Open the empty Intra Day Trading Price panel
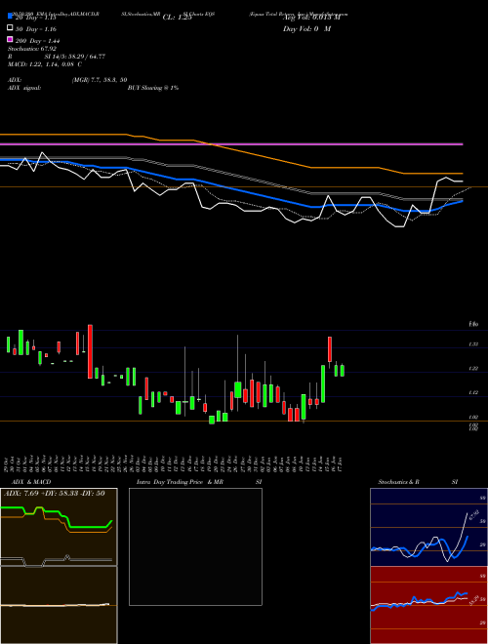 tap(195, 546)
